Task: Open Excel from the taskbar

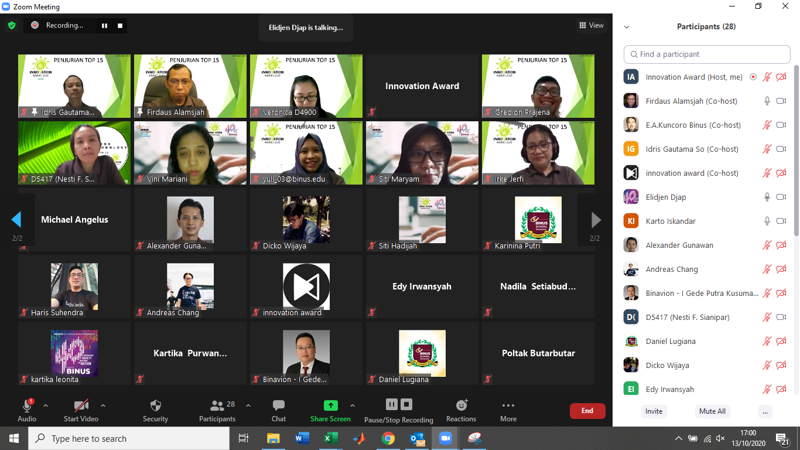Action: (x=331, y=438)
